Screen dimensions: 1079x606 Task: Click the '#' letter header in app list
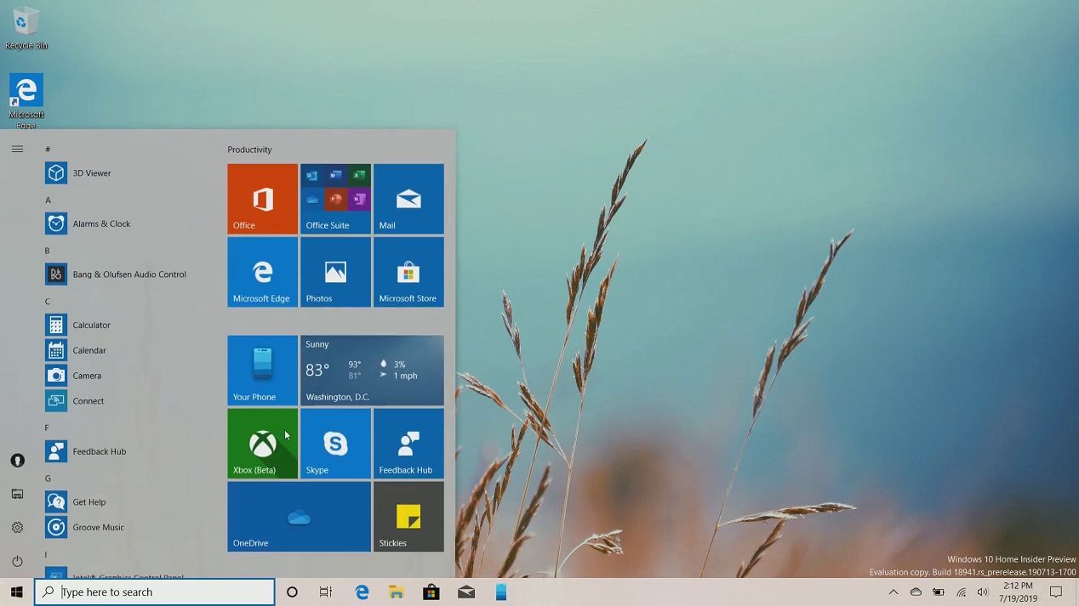pyautogui.click(x=48, y=150)
